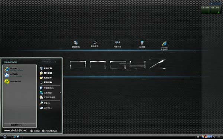Open the E-mail Outlook Express entry
This screenshot has width=223, height=139.
click(13, 75)
